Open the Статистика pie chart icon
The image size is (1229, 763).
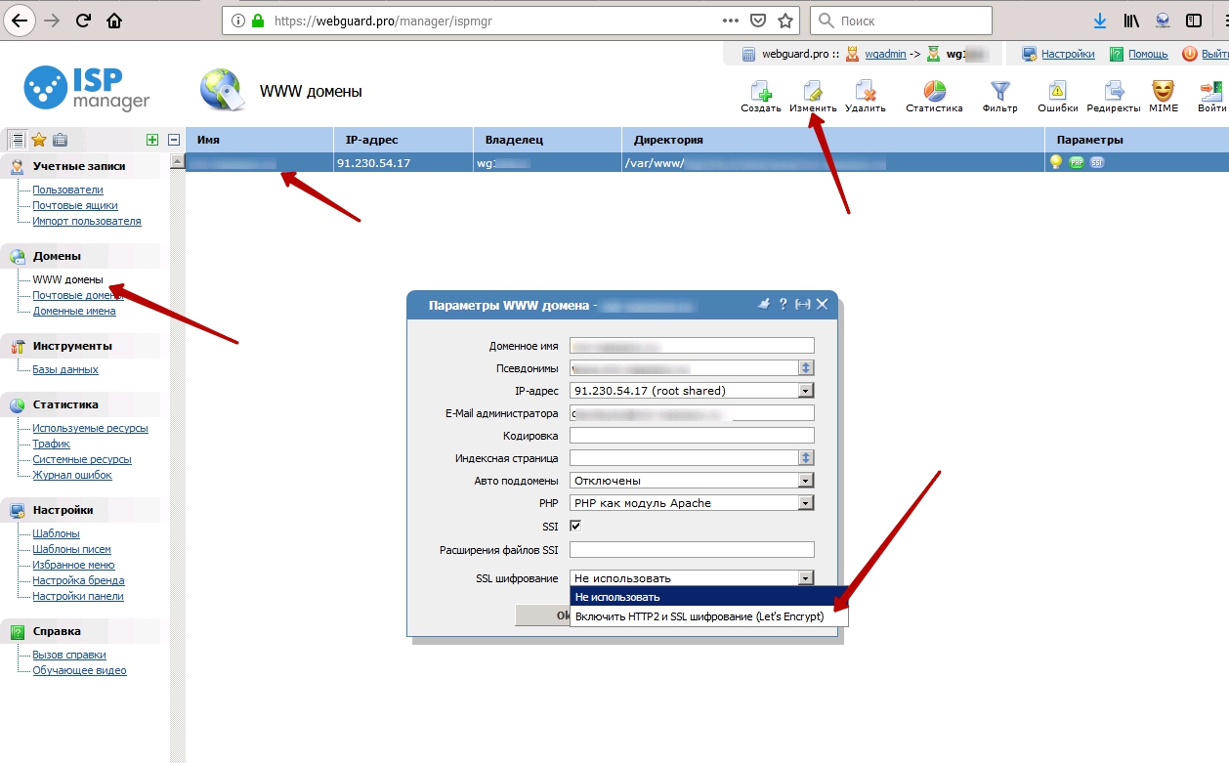click(934, 93)
